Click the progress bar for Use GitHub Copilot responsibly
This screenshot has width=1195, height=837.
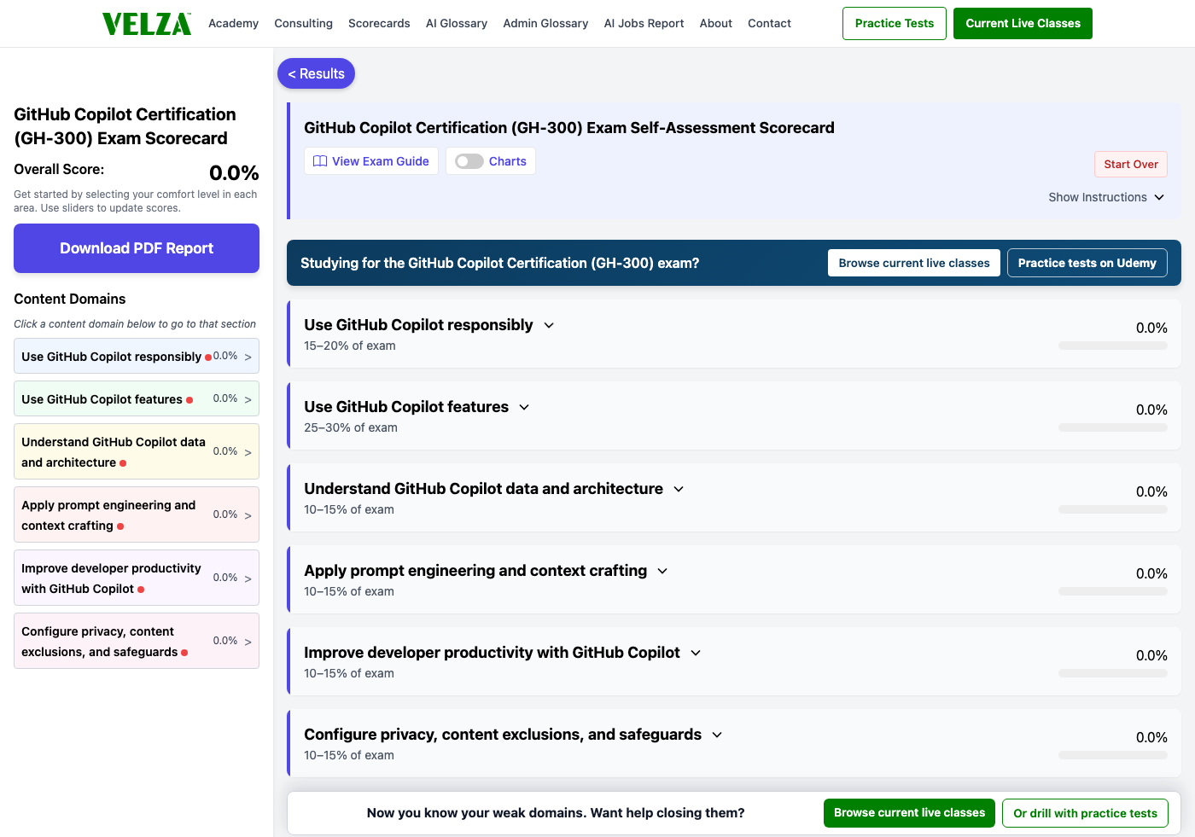pos(1113,346)
